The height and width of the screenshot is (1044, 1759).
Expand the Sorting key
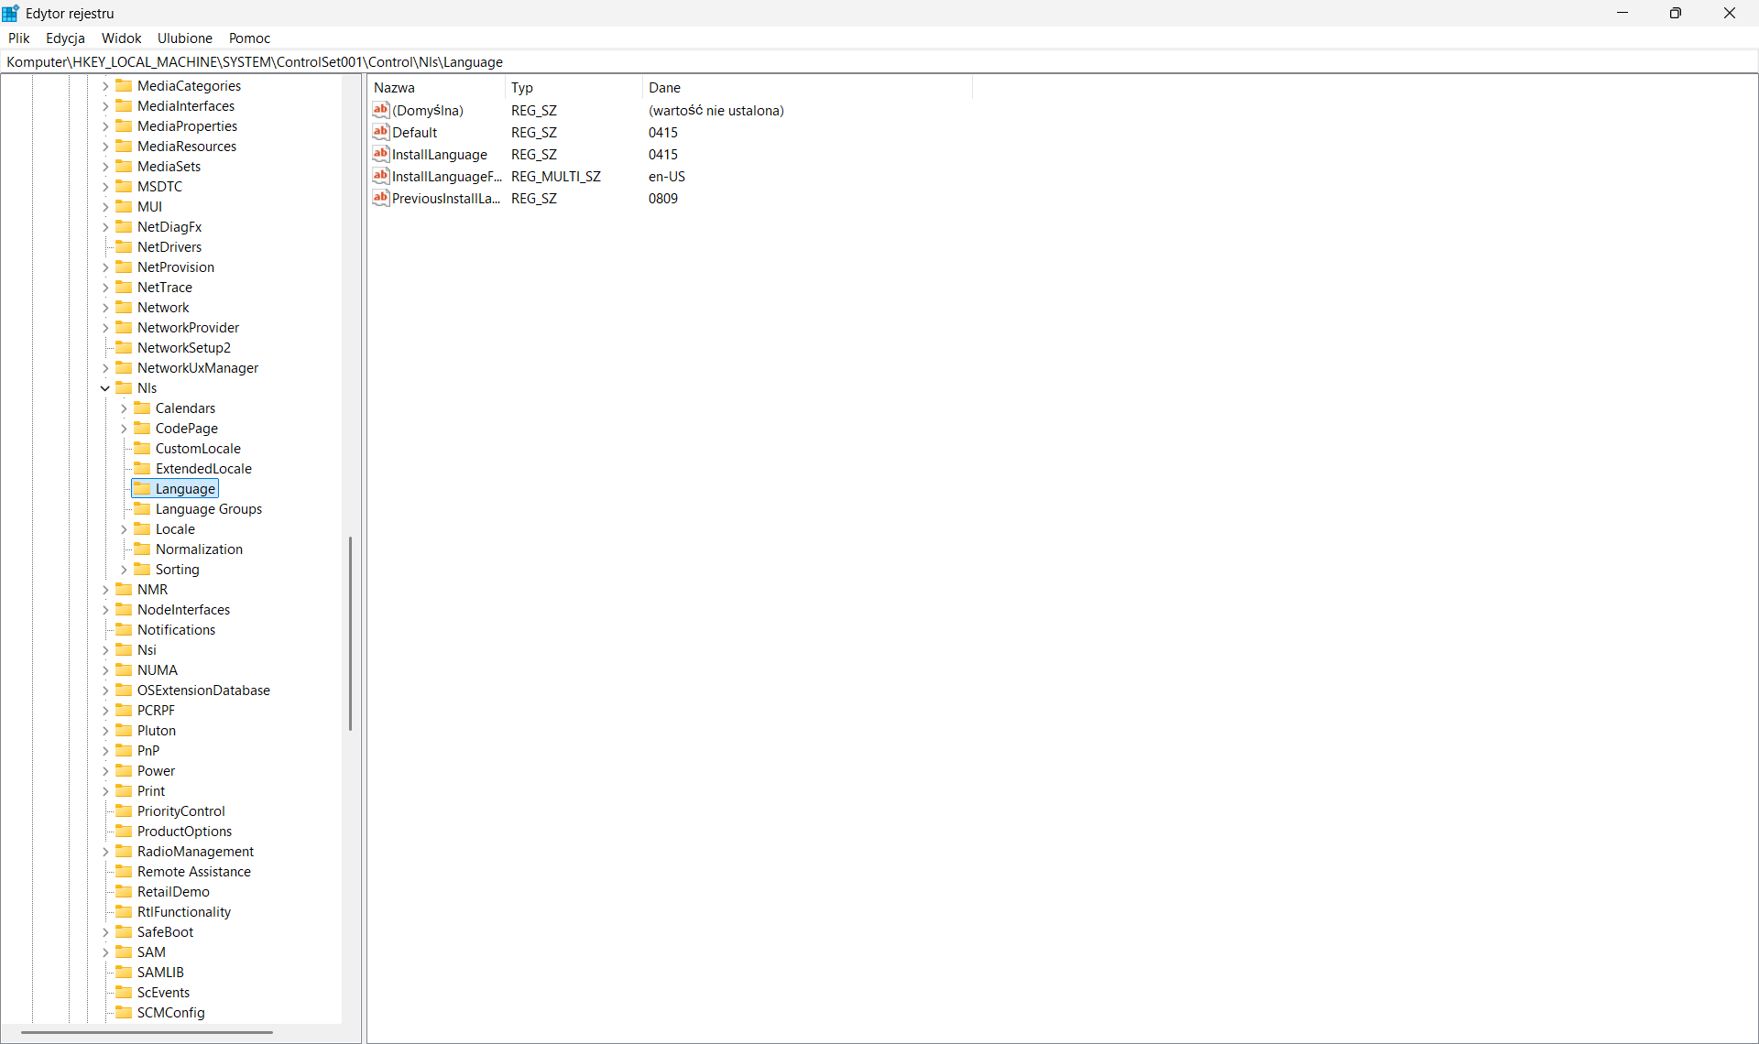(x=124, y=570)
